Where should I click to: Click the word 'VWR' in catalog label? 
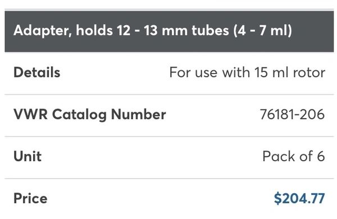[30, 114]
